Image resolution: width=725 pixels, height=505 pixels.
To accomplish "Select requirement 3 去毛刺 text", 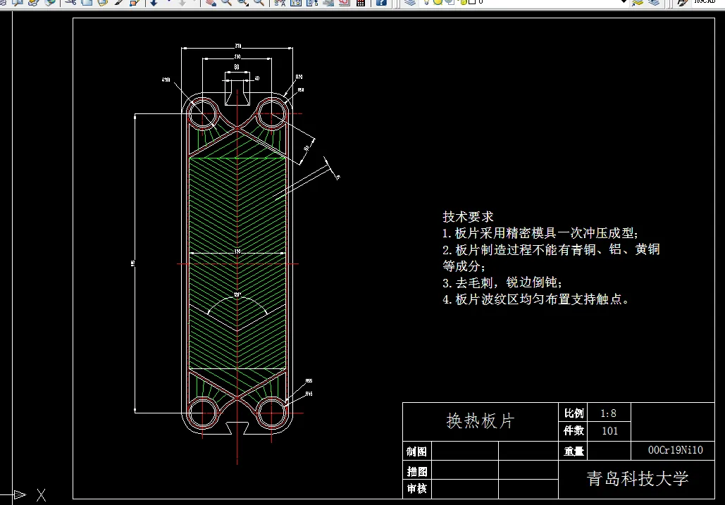I will (x=502, y=282).
